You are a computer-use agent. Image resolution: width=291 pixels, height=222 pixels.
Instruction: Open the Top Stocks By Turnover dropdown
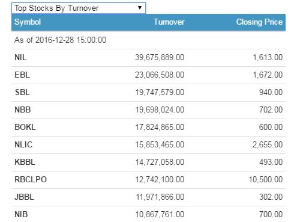[x=79, y=8]
